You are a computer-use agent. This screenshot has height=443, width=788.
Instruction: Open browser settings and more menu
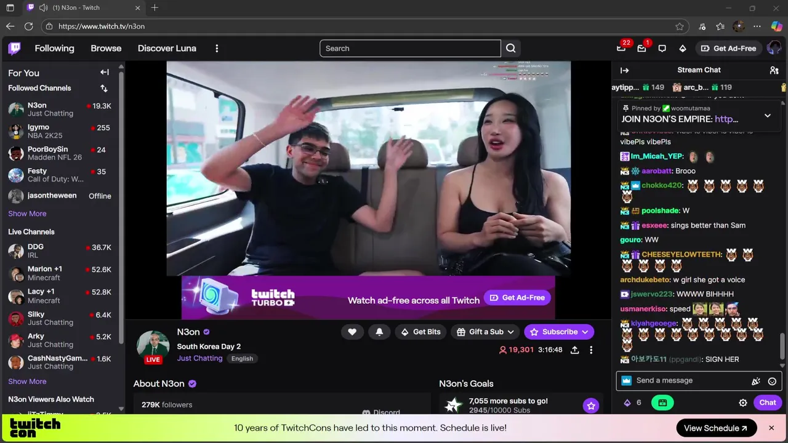(757, 26)
